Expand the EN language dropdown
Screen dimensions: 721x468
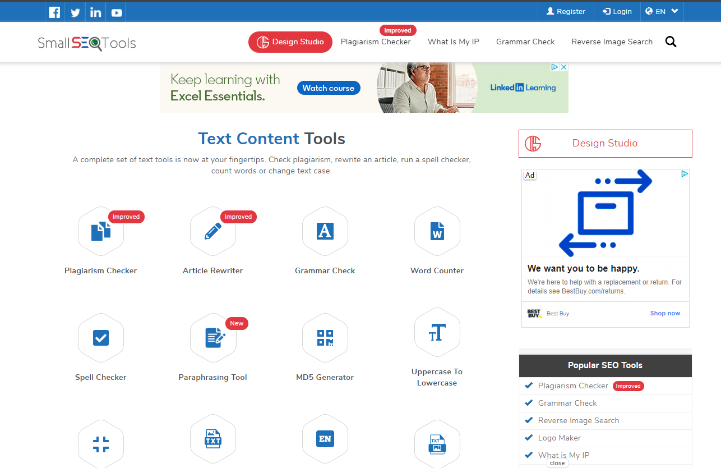click(x=662, y=11)
